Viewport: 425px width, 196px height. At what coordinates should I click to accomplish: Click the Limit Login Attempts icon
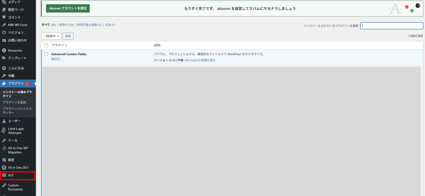pos(4,131)
